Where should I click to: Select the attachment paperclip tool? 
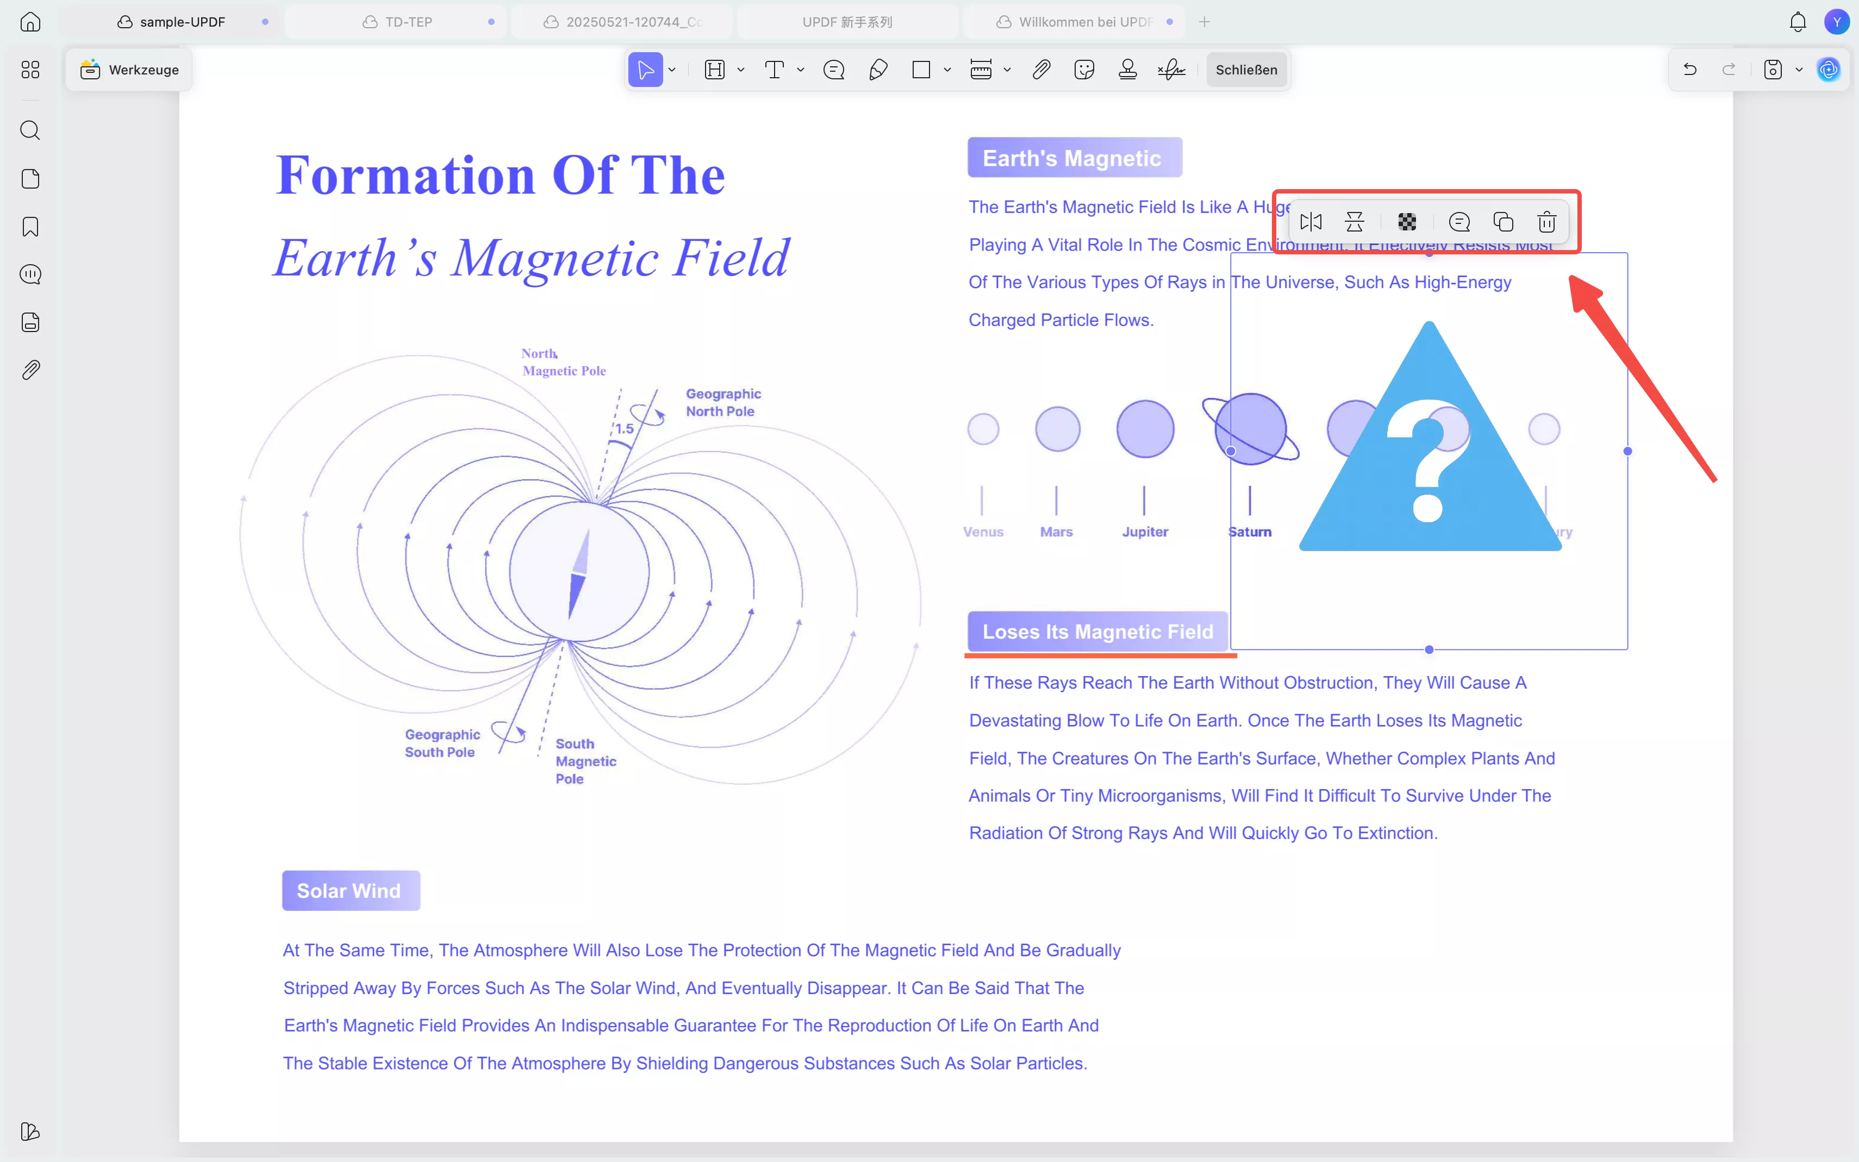click(x=1040, y=70)
